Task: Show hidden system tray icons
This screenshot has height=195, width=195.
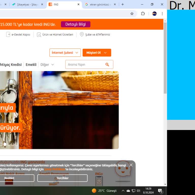Action: click(x=123, y=191)
